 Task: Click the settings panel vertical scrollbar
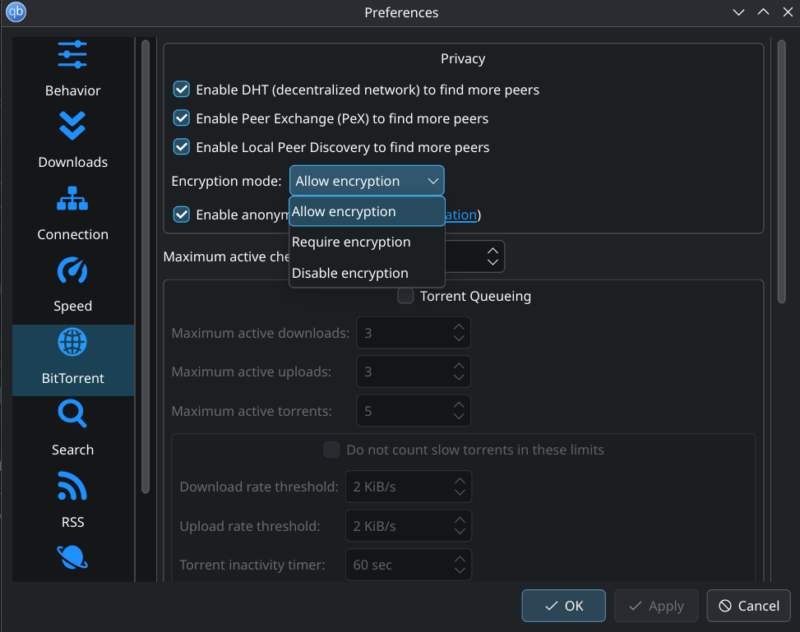[x=781, y=172]
